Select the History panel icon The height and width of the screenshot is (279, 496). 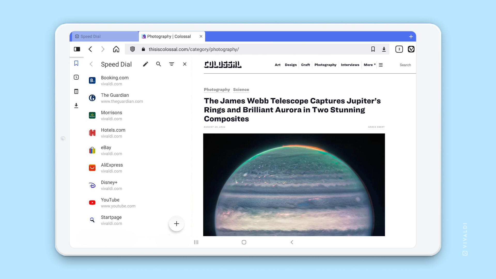click(x=76, y=77)
